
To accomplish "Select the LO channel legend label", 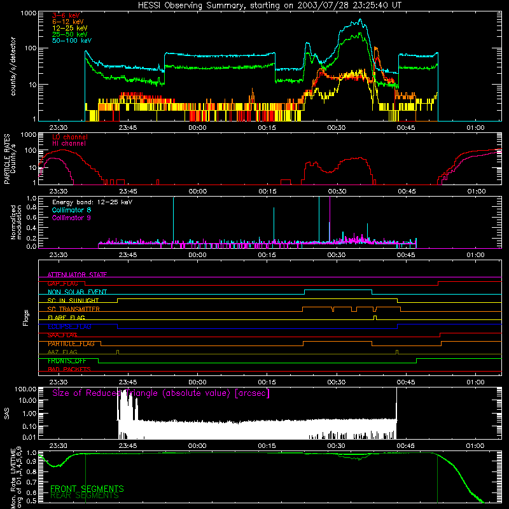I will (x=70, y=137).
